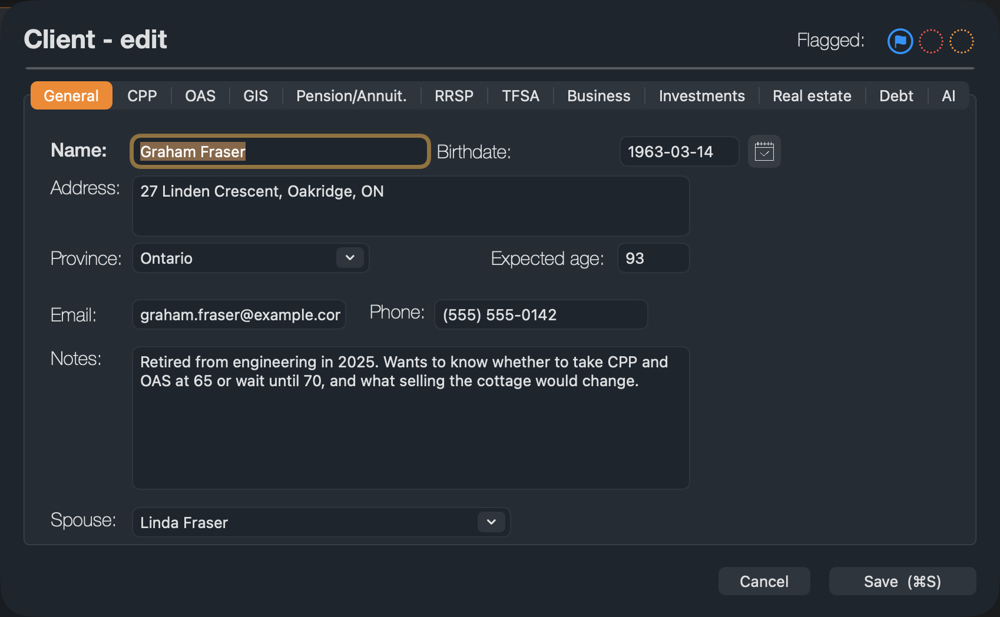Select the General tab

pyautogui.click(x=71, y=95)
